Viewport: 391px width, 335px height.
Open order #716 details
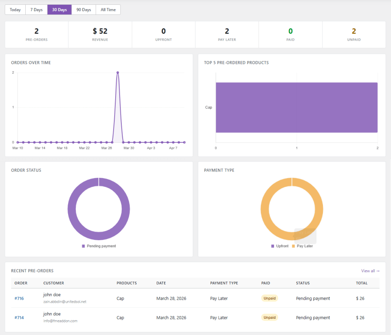click(19, 298)
